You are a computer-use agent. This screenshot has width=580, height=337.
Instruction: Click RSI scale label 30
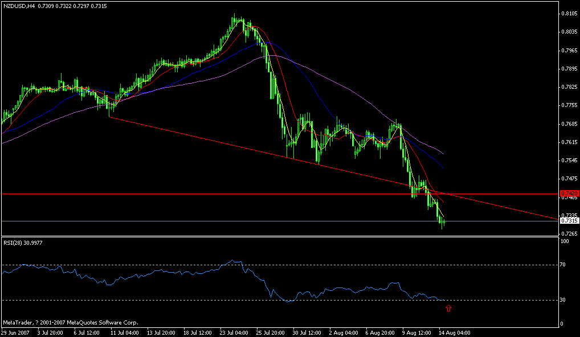(563, 299)
